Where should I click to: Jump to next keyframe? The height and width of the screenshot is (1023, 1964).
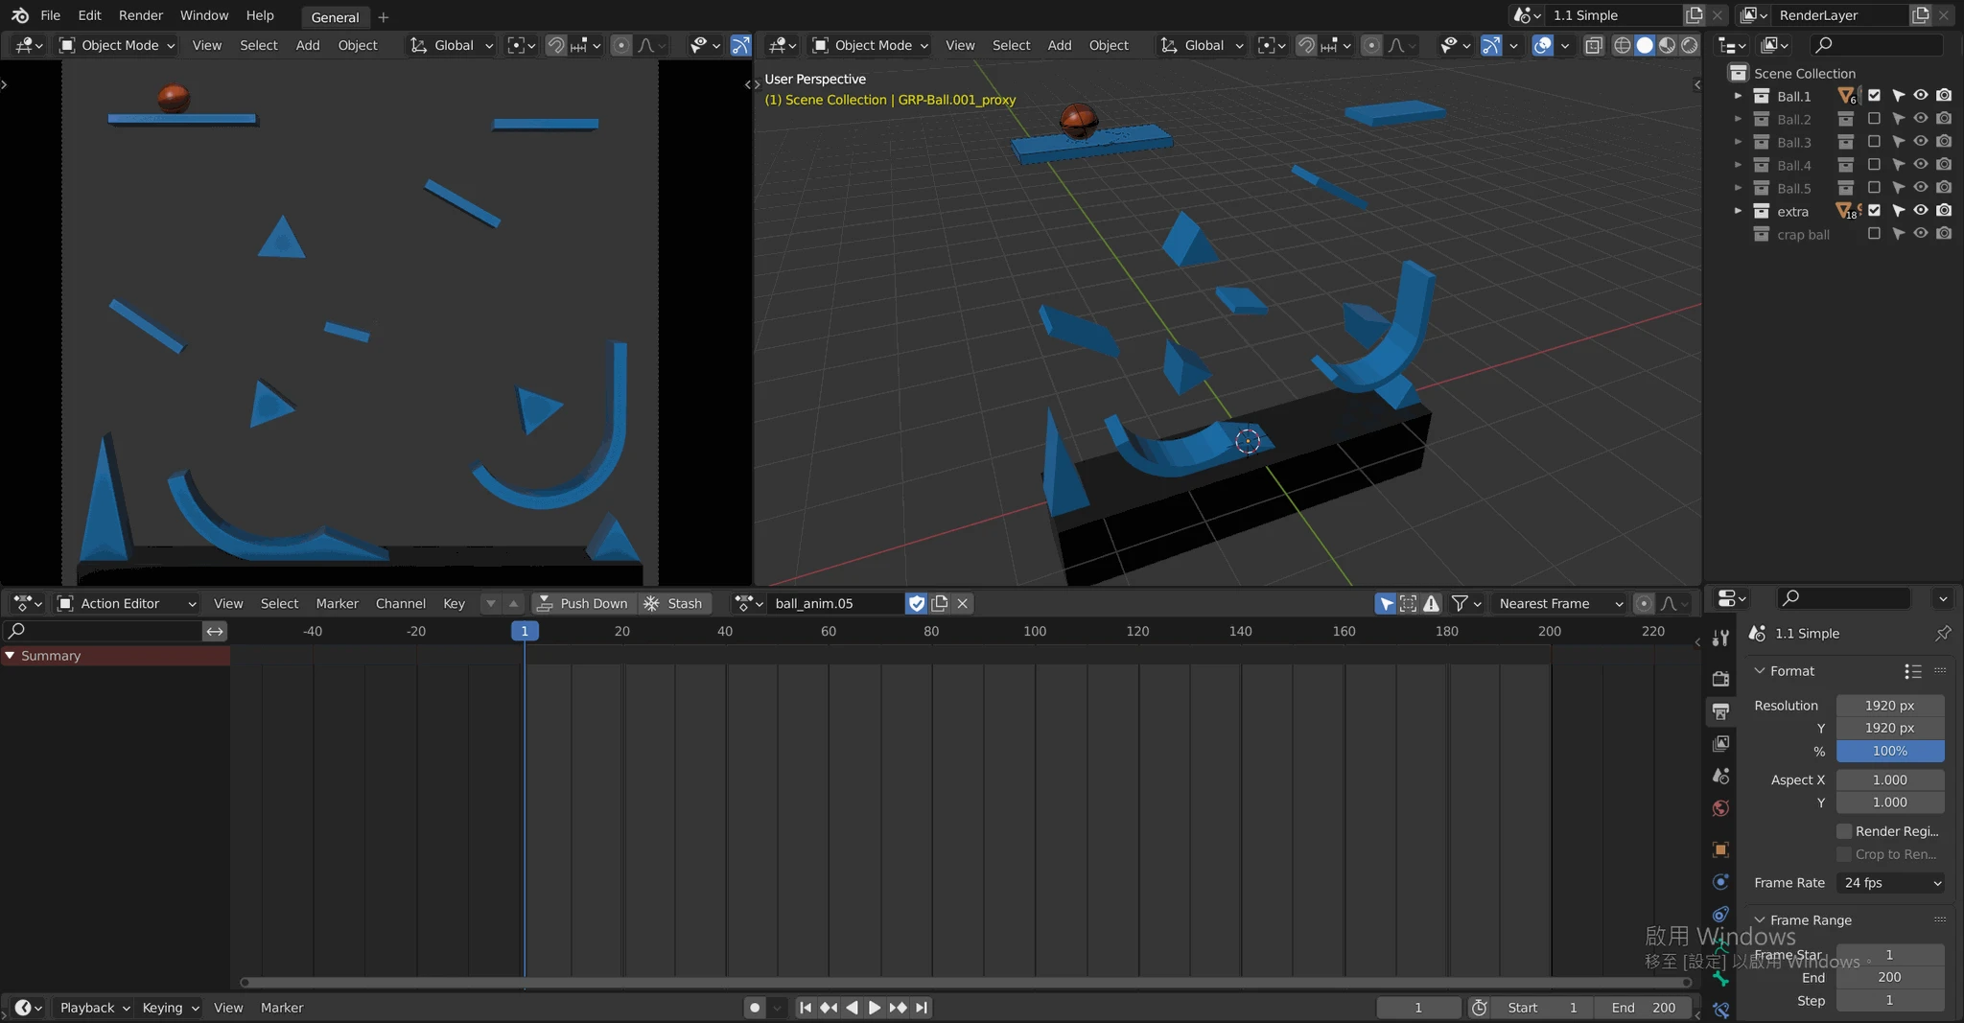898,1008
